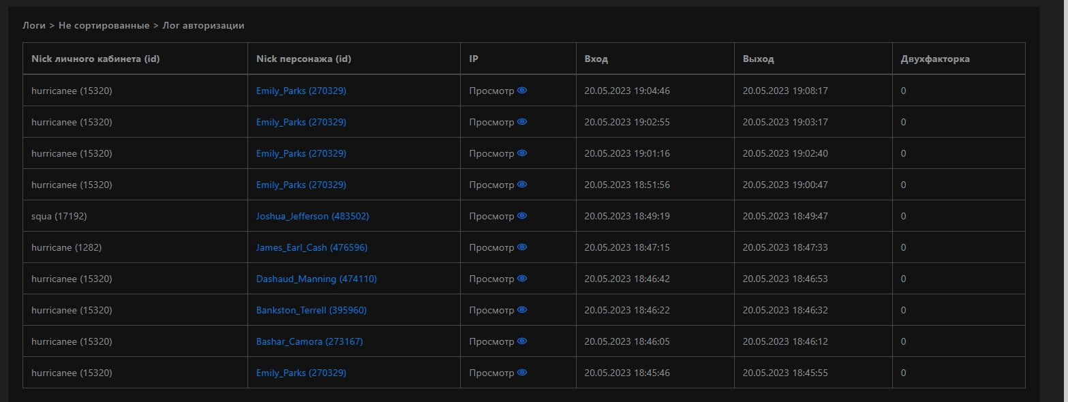Show IP with eye icon for Bankston_Terrell
This screenshot has height=402, width=1068.
[522, 310]
